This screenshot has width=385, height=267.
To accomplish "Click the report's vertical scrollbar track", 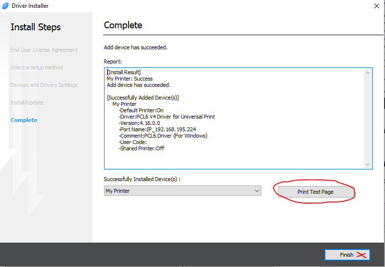I will click(x=368, y=117).
